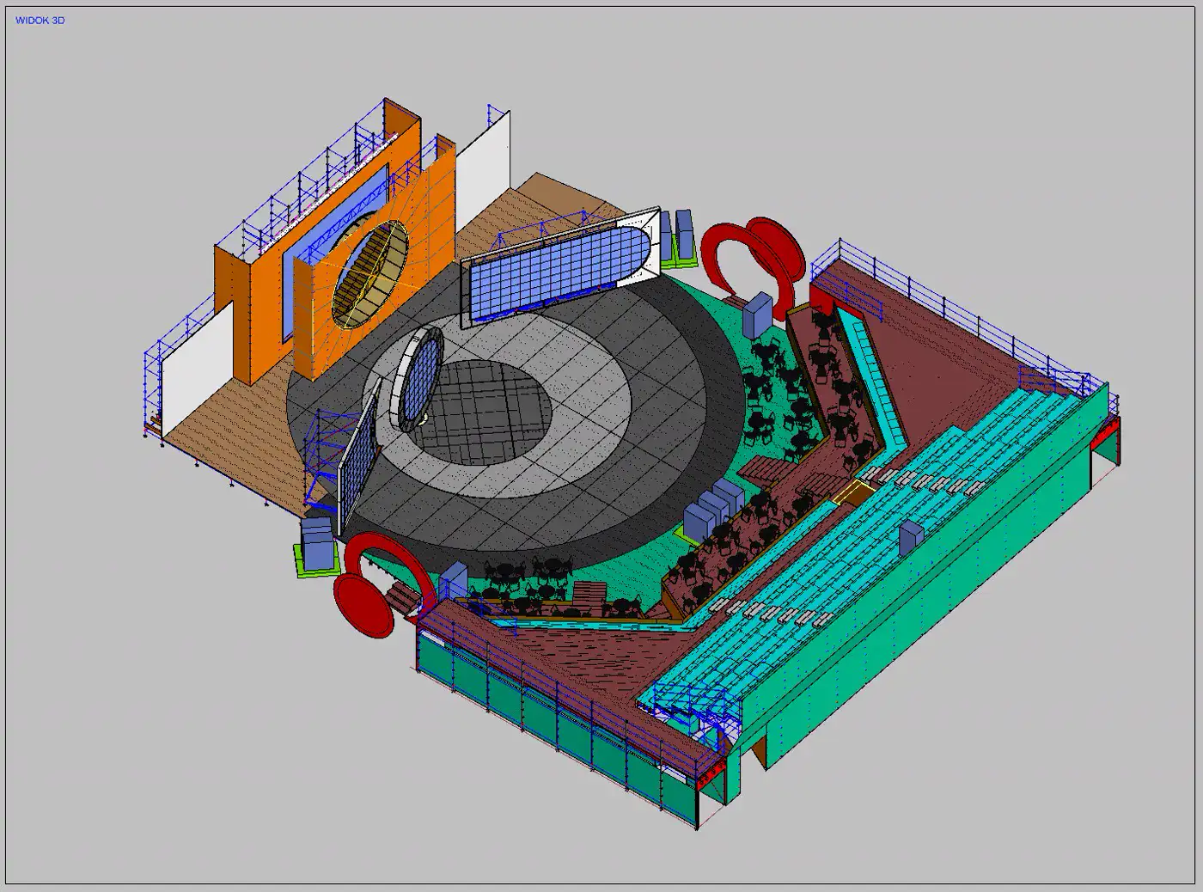Viewport: 1203px width, 892px height.
Task: Click the WIDOK 3D view label
Action: coord(40,20)
